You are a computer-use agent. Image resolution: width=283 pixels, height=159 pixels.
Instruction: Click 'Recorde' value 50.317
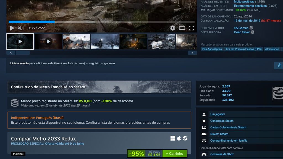tap(227, 95)
